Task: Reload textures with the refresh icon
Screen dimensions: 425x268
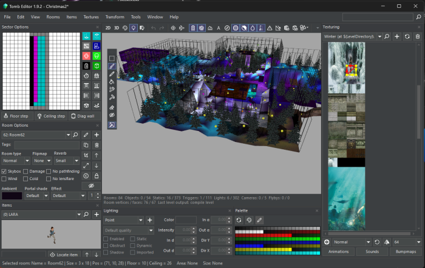Action: click(x=407, y=36)
